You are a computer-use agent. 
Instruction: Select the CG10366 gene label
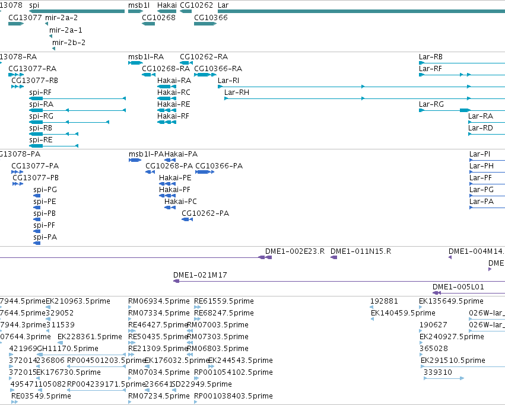coord(211,17)
